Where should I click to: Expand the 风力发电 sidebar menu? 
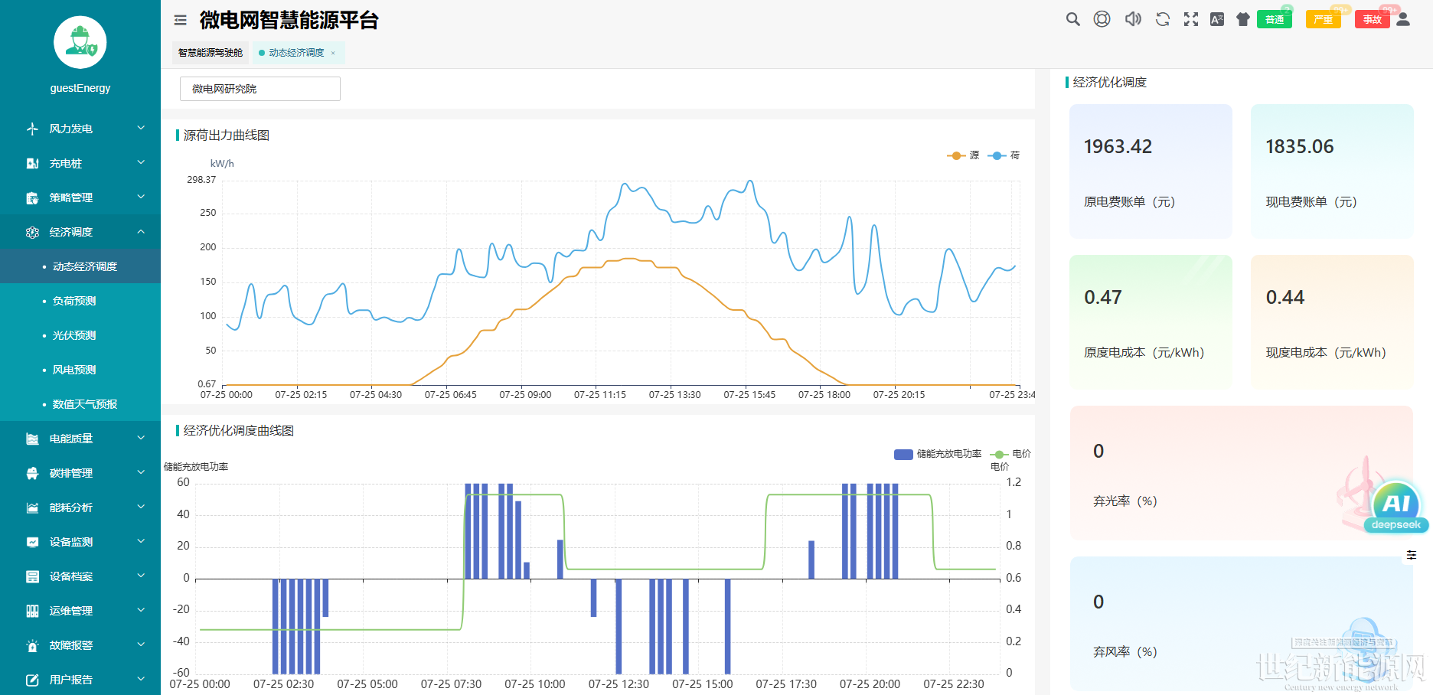80,129
